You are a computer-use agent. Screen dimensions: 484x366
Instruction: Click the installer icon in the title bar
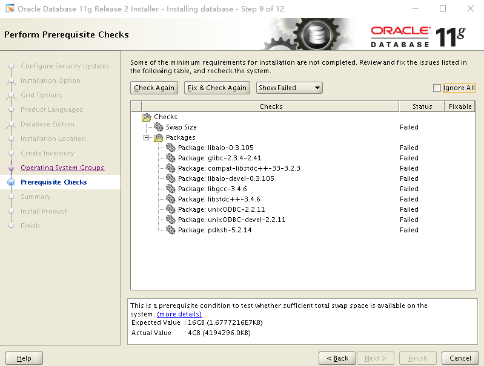coord(10,8)
